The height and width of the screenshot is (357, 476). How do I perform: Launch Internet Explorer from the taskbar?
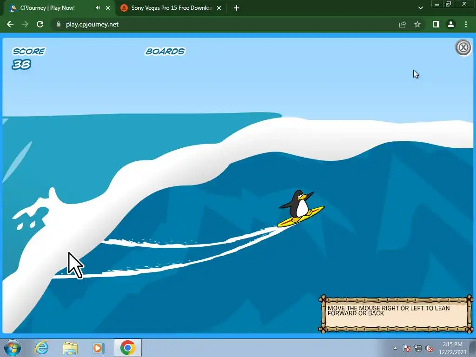coord(41,348)
